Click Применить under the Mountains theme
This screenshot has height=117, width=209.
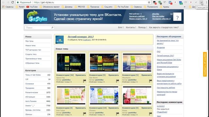(x=147, y=75)
